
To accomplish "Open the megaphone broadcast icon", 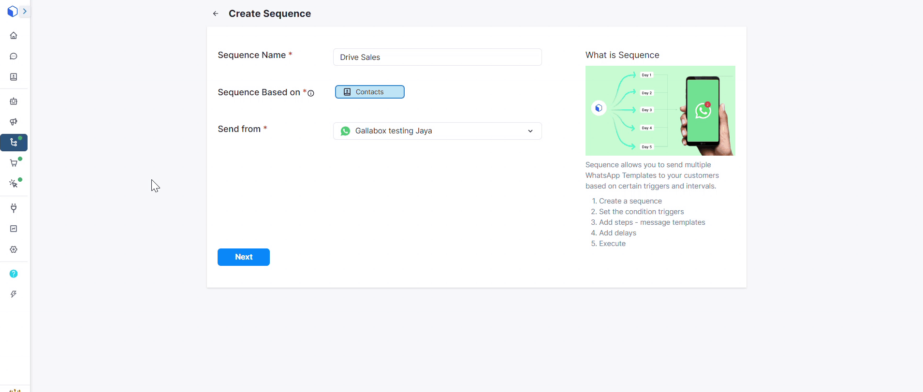I will (x=14, y=122).
